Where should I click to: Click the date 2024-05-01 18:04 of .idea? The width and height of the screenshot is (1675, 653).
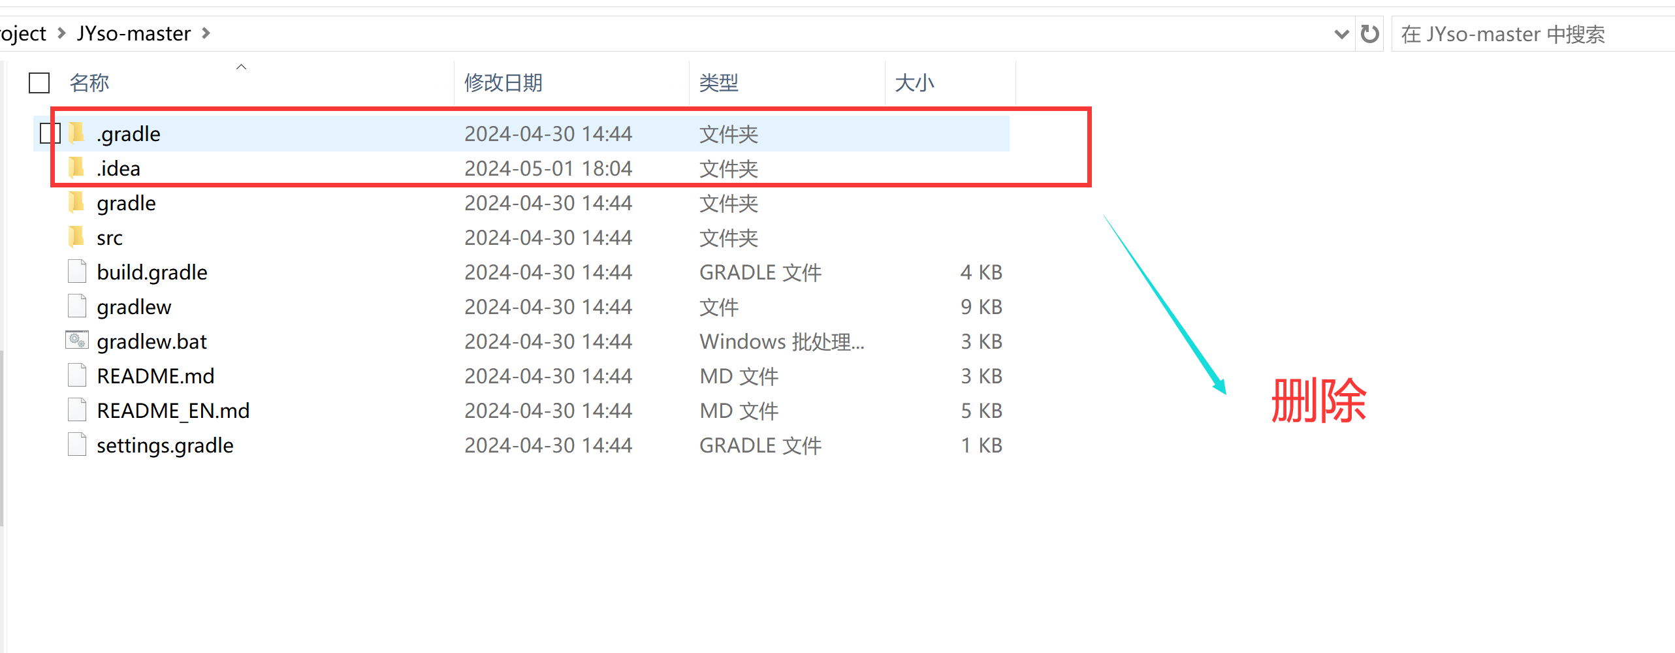click(x=548, y=168)
